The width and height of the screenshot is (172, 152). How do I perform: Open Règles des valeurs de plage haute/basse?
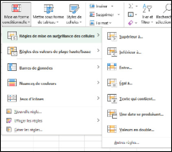click(52, 51)
